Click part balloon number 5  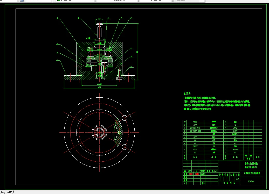pyautogui.click(x=78, y=18)
